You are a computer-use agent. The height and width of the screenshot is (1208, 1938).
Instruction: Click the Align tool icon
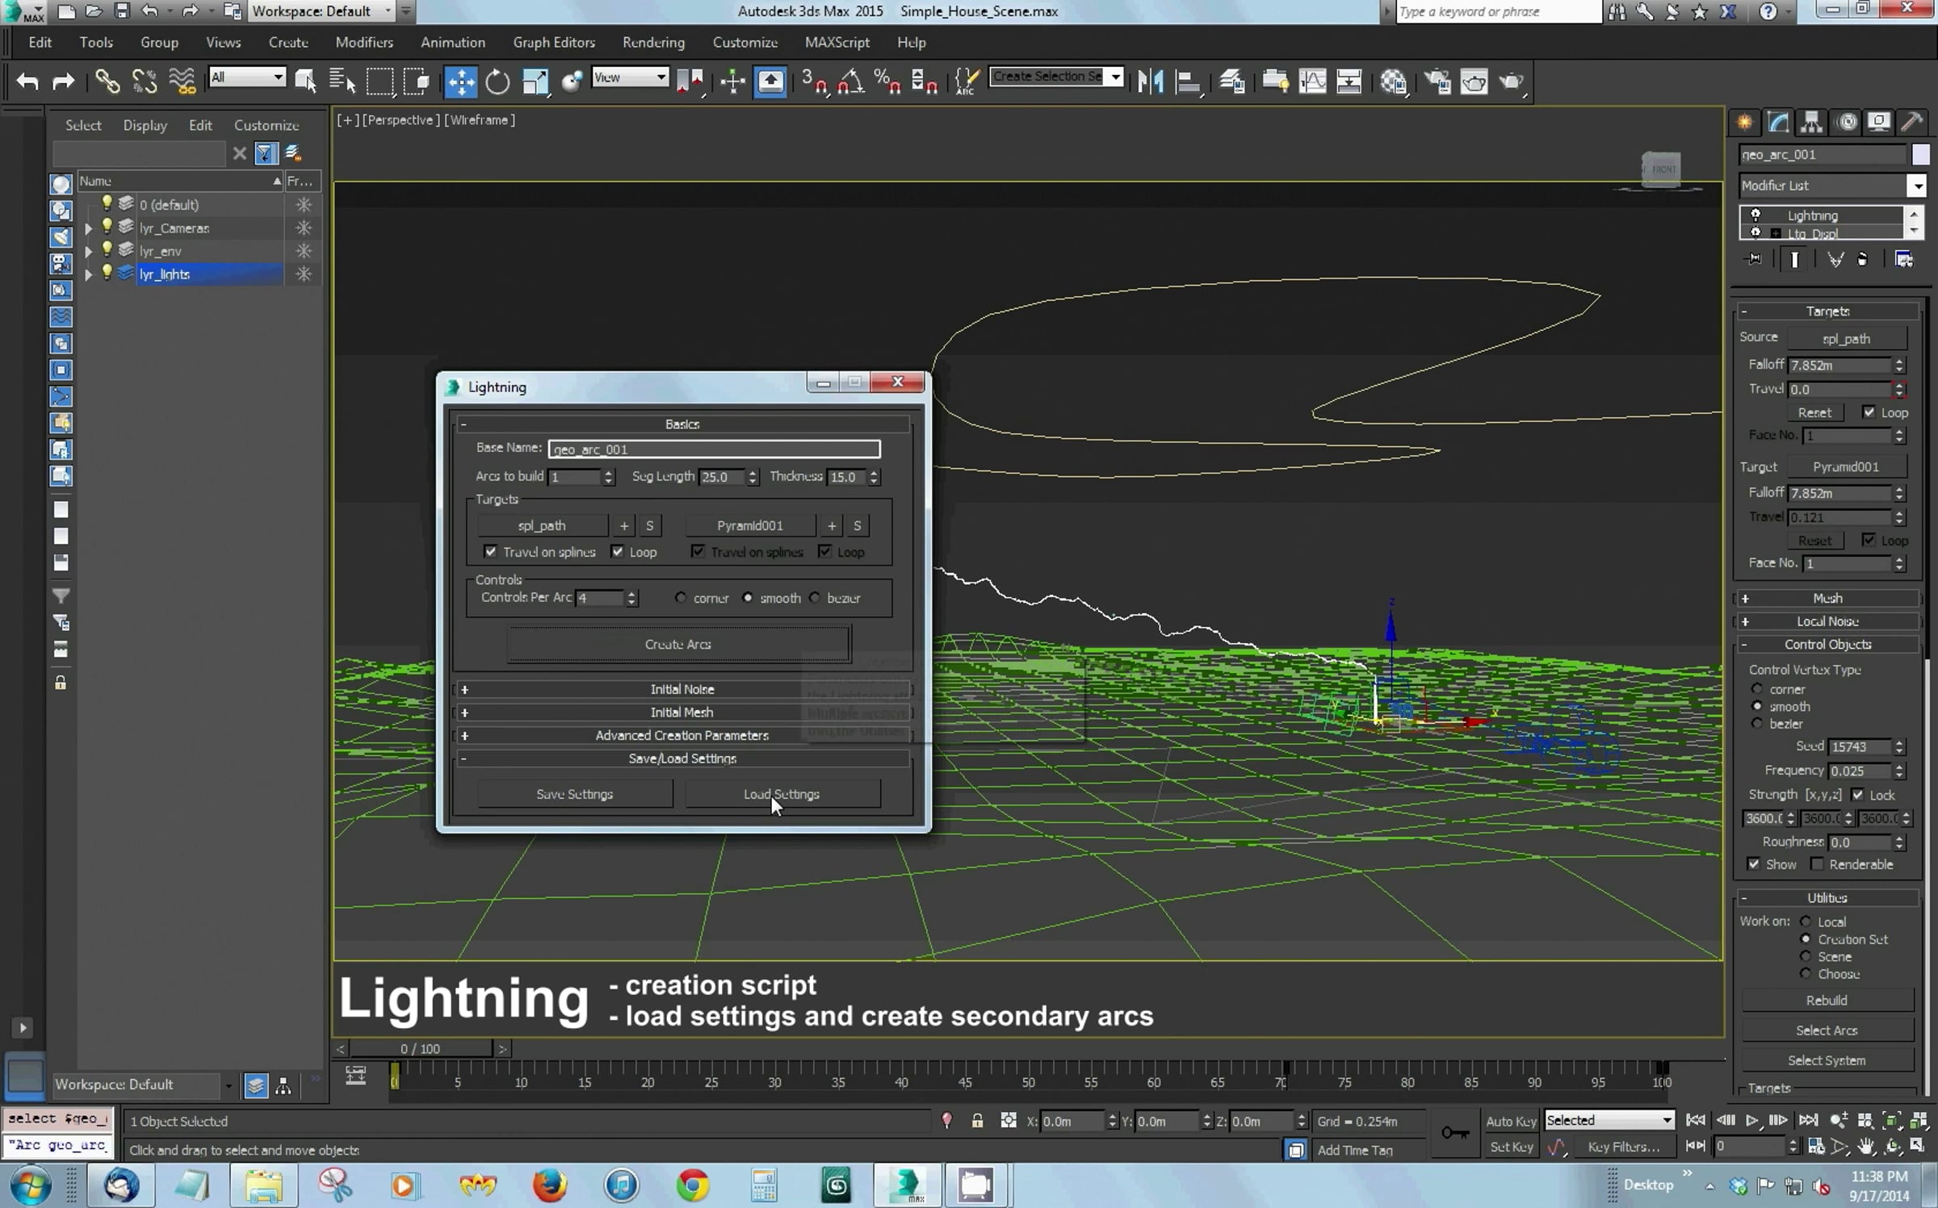pos(1188,82)
